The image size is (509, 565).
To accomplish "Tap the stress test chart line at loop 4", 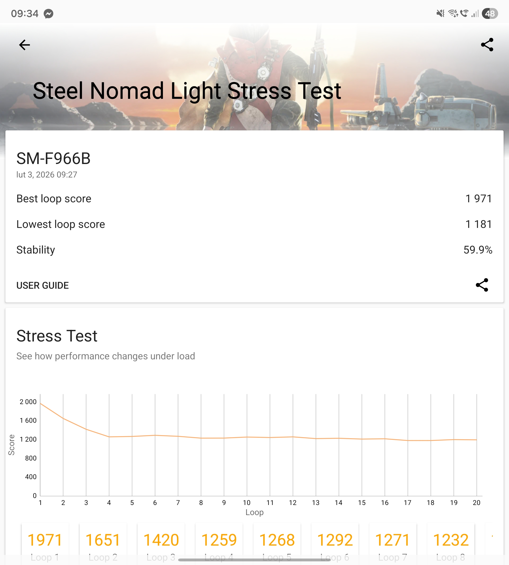I will click(109, 437).
